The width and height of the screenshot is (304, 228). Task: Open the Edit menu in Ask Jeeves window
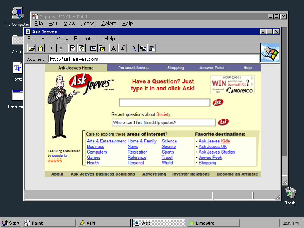click(46, 39)
